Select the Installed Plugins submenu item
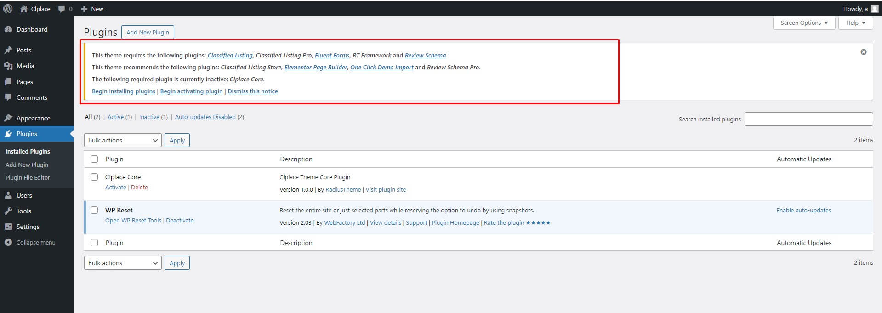 click(x=28, y=151)
